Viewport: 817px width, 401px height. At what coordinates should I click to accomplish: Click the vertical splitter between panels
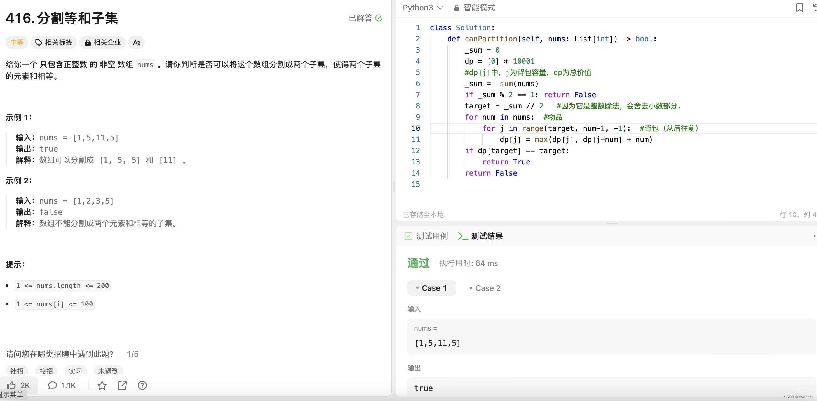(x=394, y=187)
